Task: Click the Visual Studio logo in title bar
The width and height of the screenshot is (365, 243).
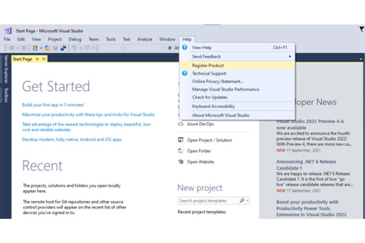Action: pos(8,30)
